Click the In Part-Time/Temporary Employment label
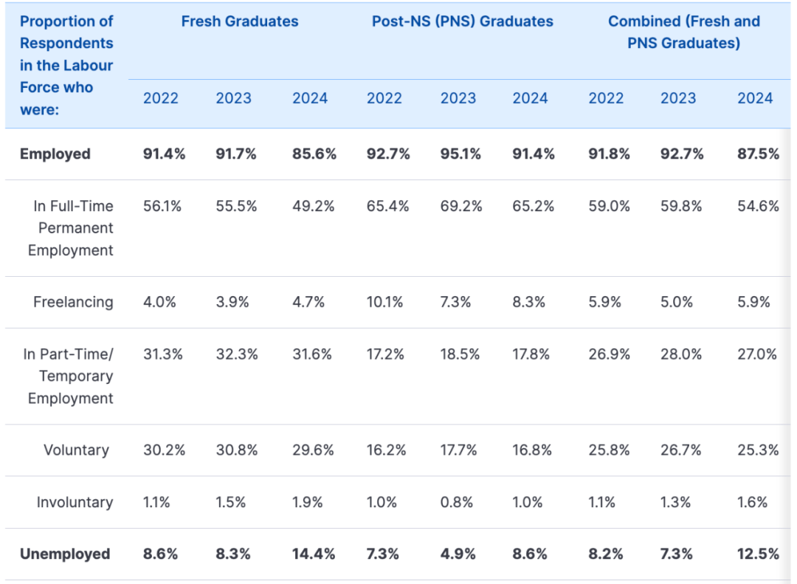 [69, 376]
